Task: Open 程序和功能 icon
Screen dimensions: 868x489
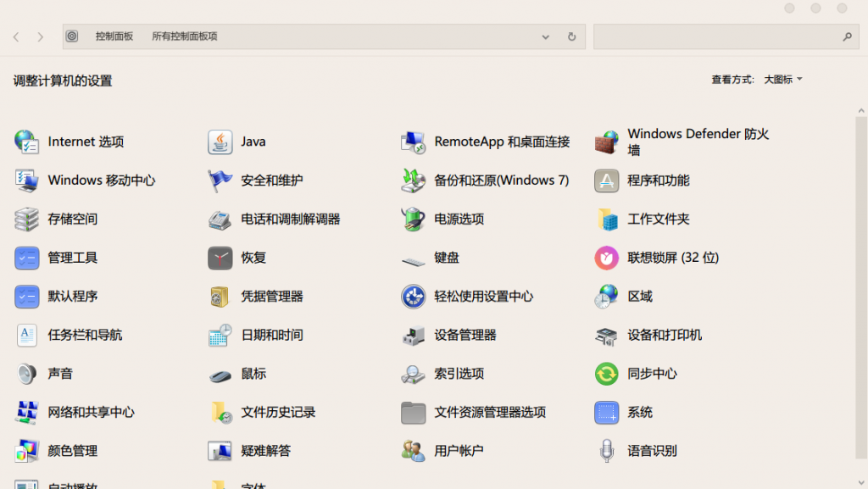Action: [x=606, y=181]
